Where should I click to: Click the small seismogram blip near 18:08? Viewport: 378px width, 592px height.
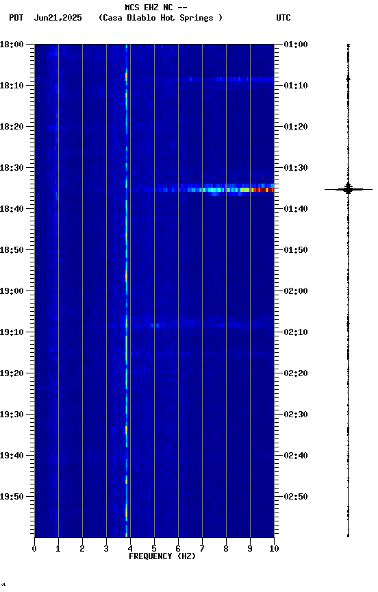click(348, 79)
